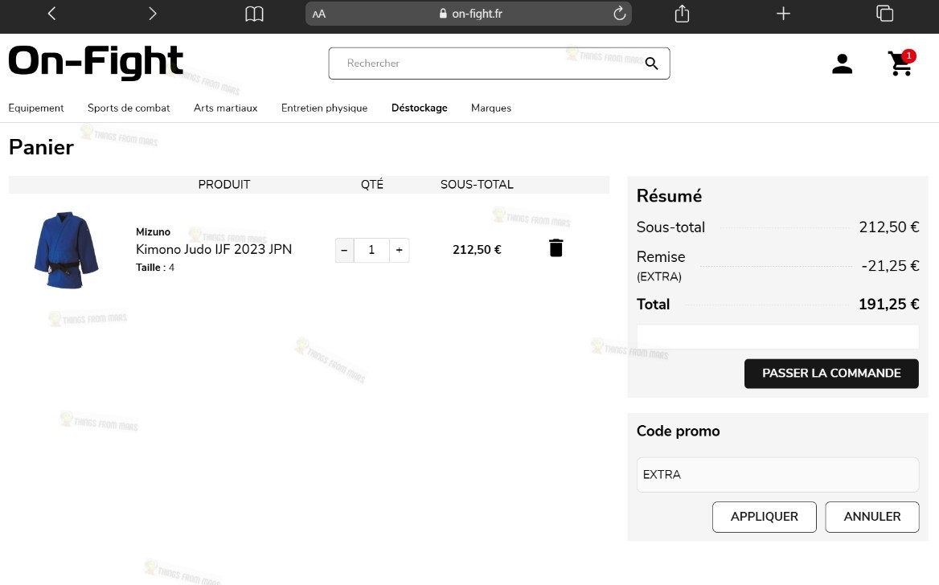This screenshot has height=585, width=939.
Task: Click the SOUS-TOTAL column header
Action: (477, 185)
